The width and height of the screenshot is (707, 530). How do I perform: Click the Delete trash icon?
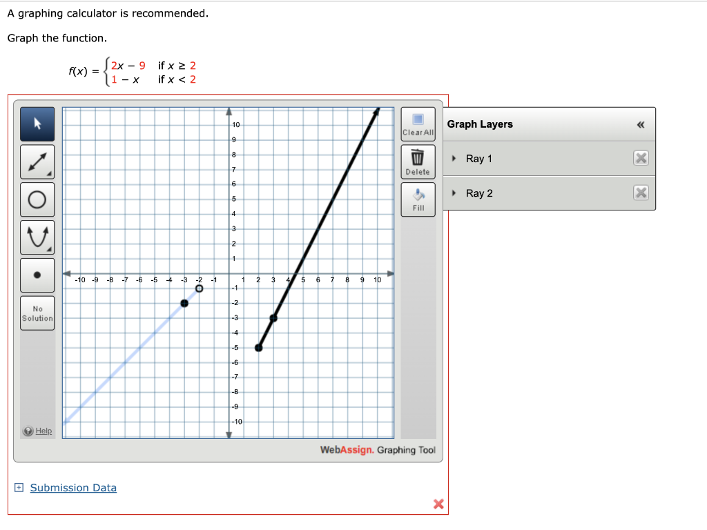pyautogui.click(x=418, y=157)
